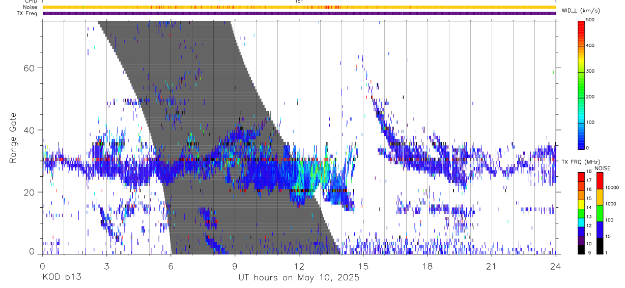Click the 'TX Freq' strip label

(x=28, y=13)
